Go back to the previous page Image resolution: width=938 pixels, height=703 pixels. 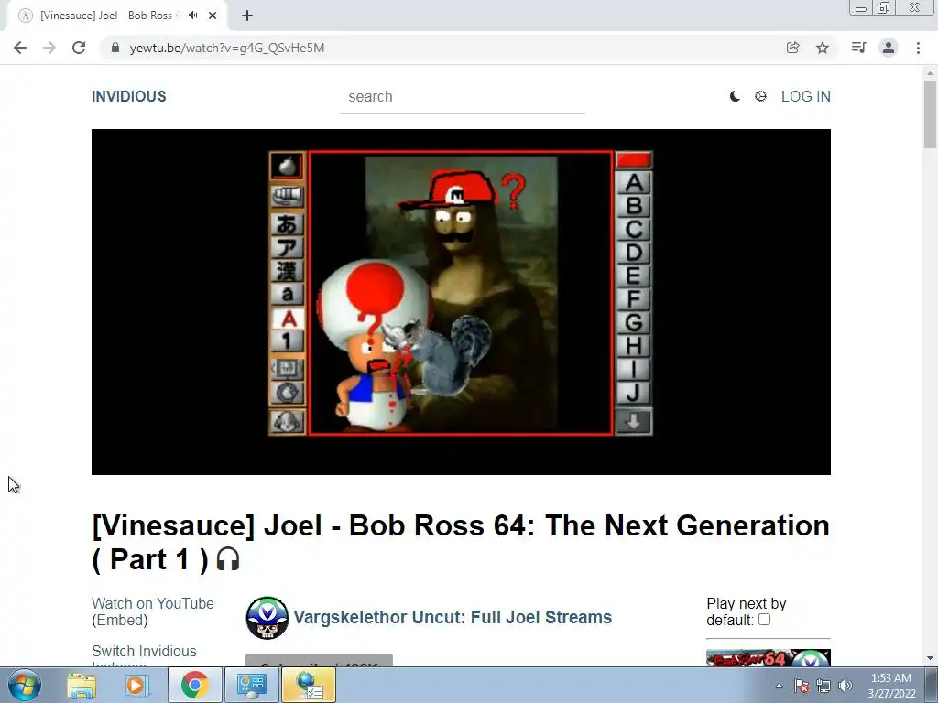point(20,48)
